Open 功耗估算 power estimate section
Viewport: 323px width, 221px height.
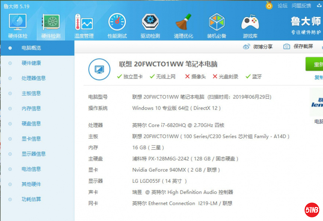pos(31,199)
